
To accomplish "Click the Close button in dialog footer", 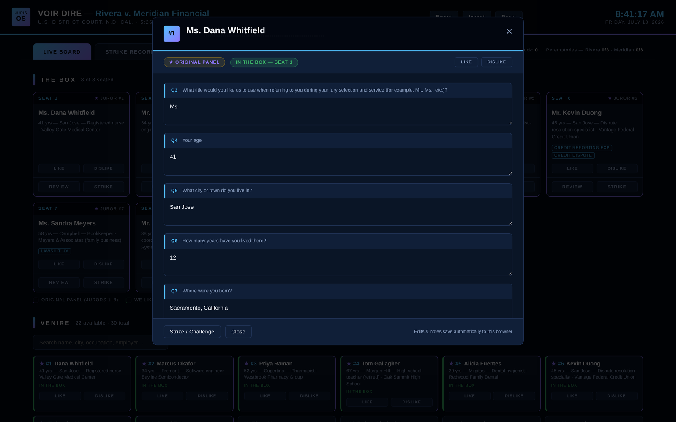I will [x=238, y=332].
